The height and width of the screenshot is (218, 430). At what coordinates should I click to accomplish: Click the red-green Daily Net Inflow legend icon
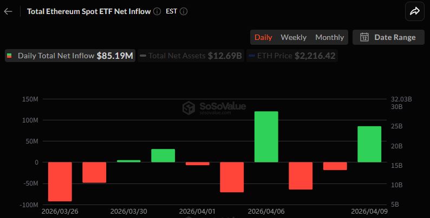point(9,56)
